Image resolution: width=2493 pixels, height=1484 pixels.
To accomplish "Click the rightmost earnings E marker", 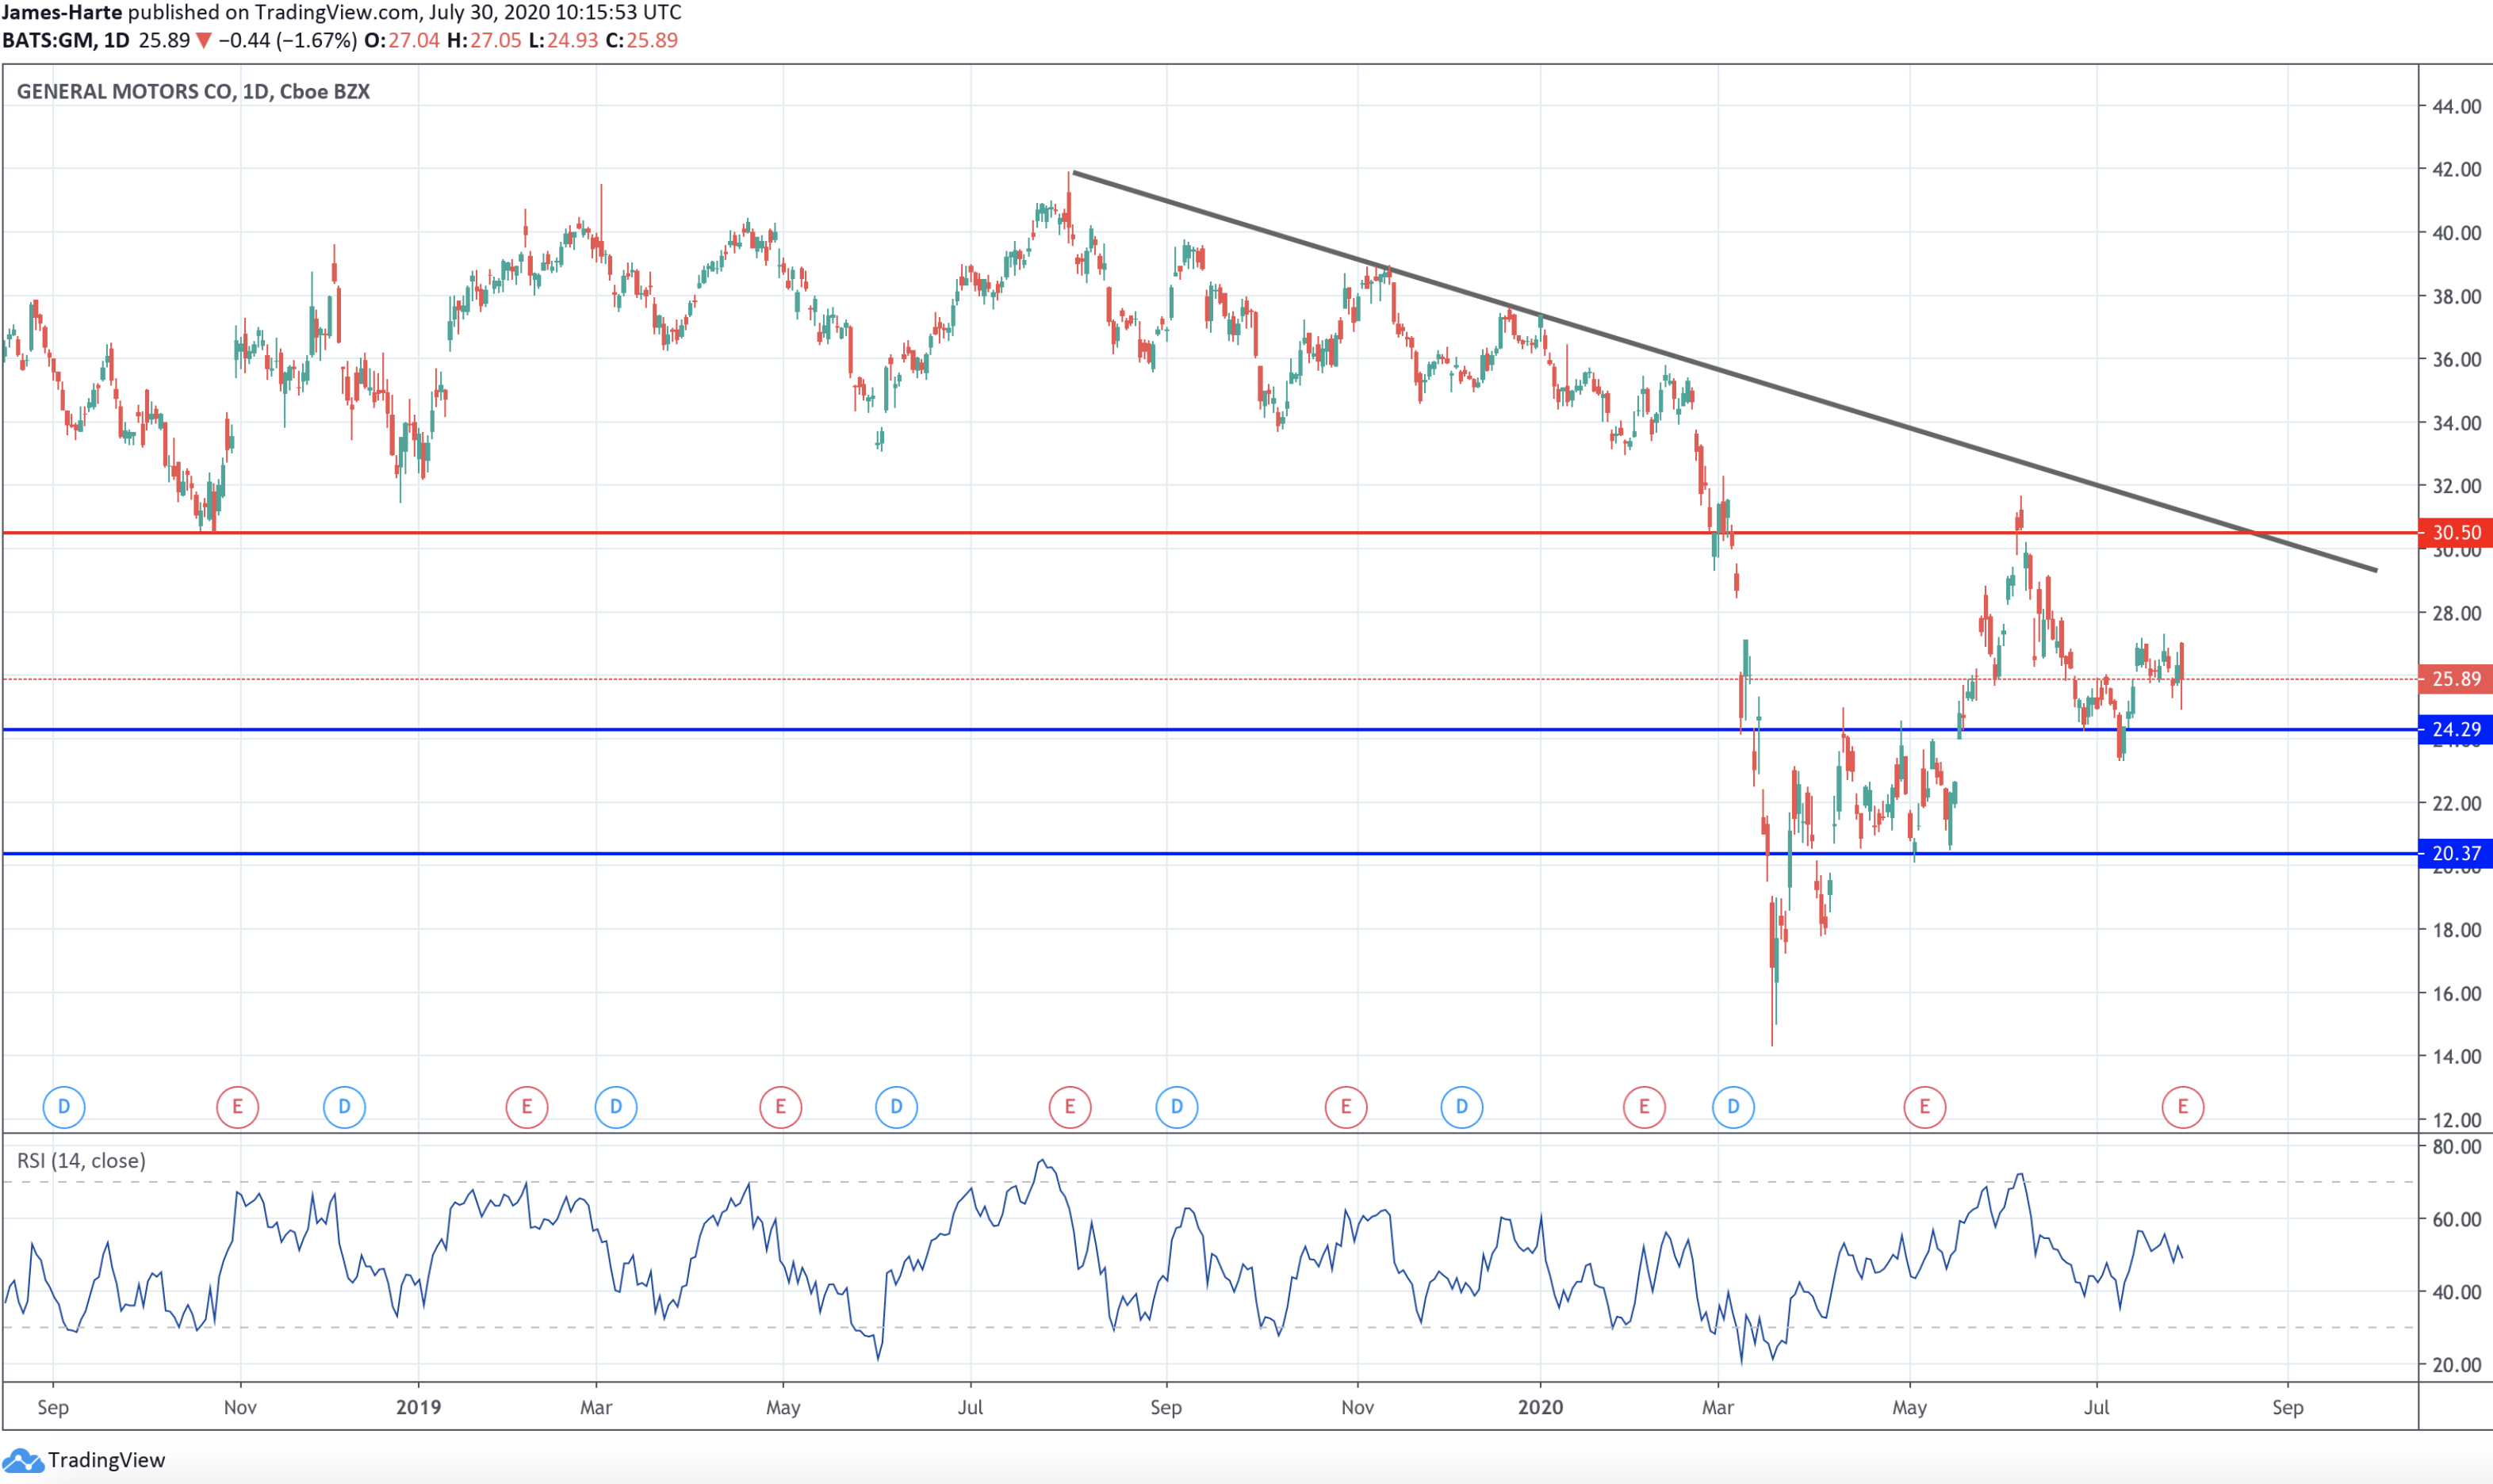I will tap(2182, 1107).
